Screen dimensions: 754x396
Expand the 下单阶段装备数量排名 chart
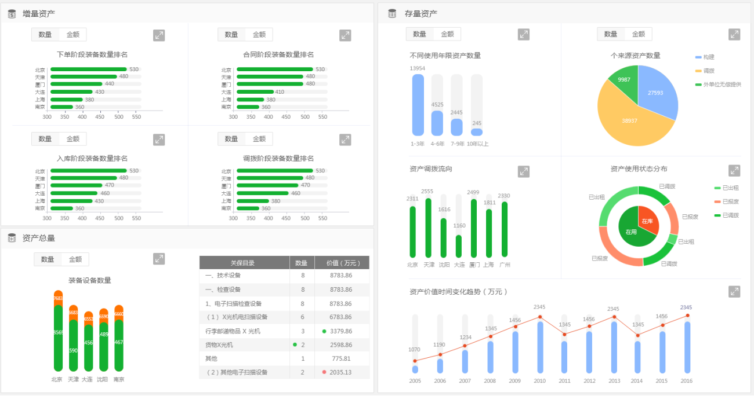[x=159, y=35]
